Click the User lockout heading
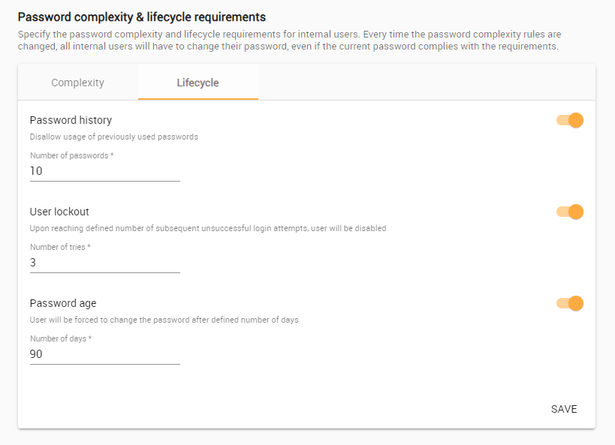The image size is (615, 445). point(59,212)
